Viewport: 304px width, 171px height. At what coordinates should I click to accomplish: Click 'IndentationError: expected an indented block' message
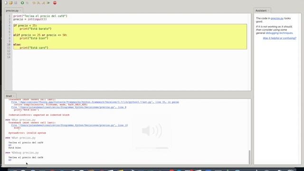pyautogui.click(x=39, y=115)
